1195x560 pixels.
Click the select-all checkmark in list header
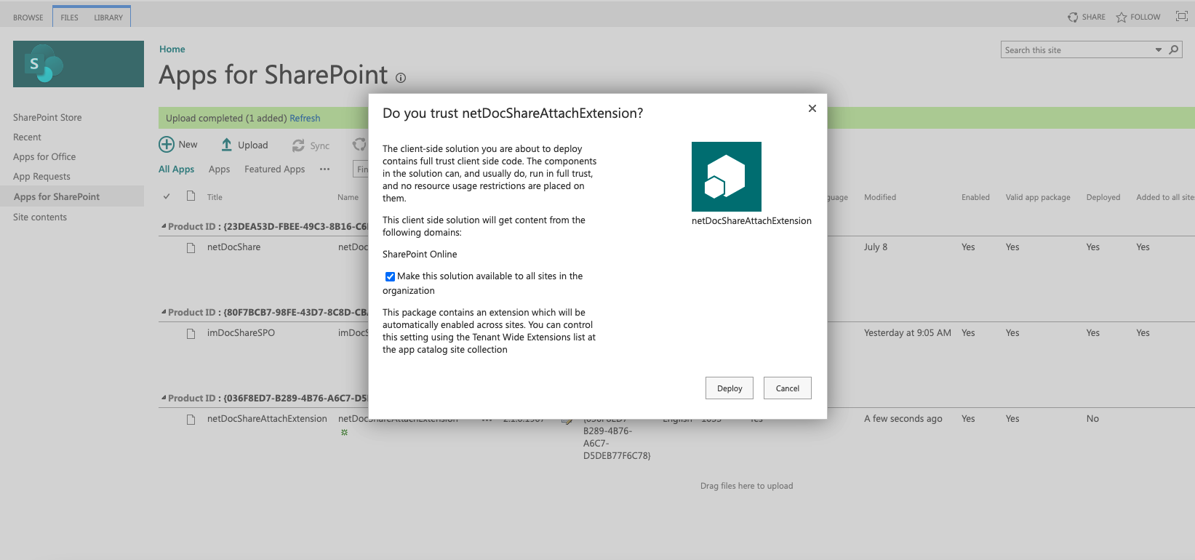coord(167,196)
